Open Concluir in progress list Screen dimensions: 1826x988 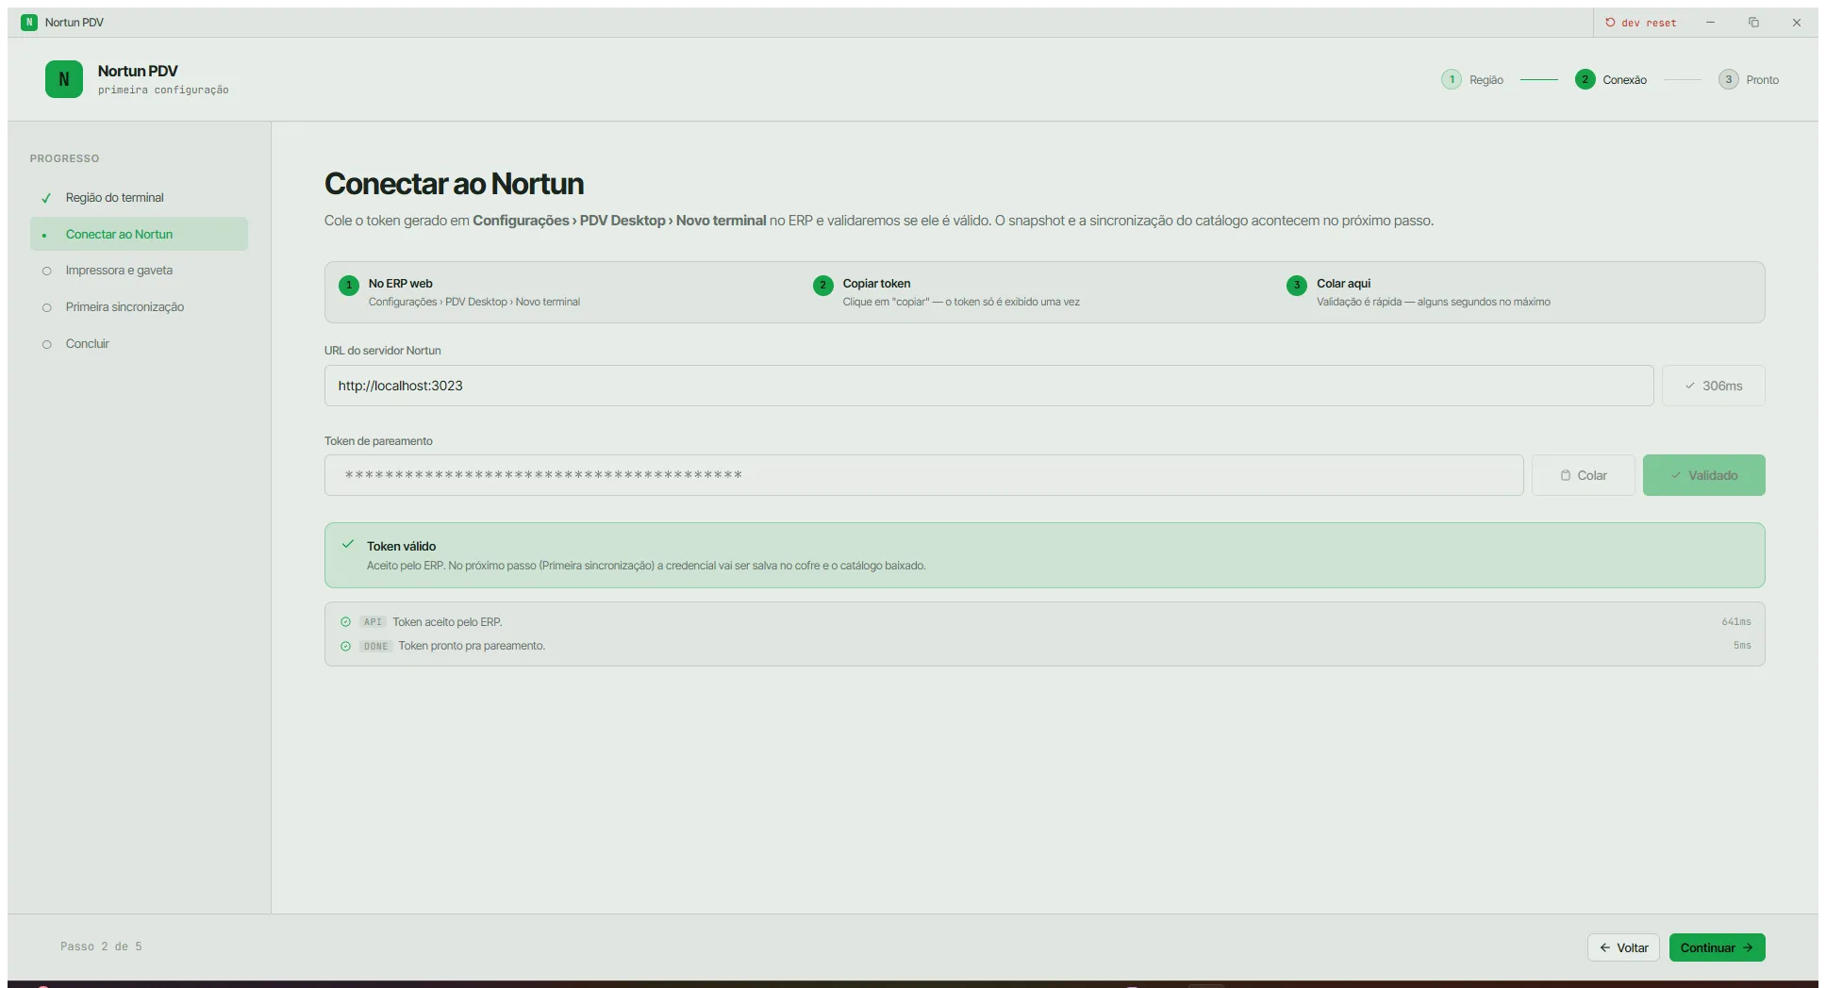point(139,344)
